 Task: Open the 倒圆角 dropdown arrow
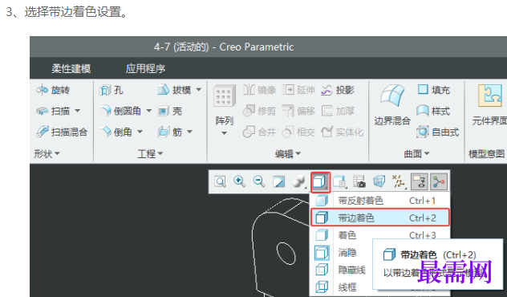coord(148,111)
